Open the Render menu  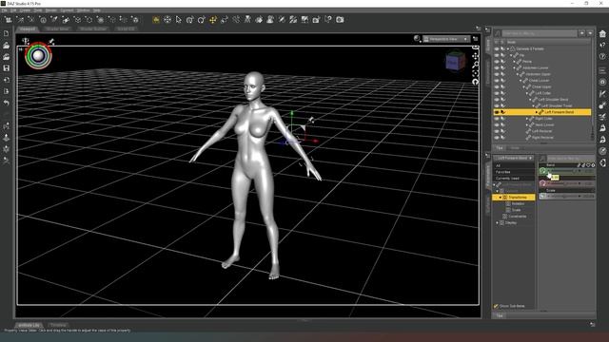[x=51, y=10]
